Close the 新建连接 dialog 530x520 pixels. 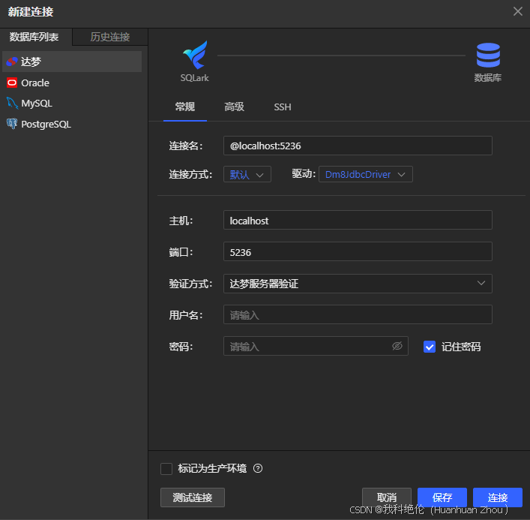pyautogui.click(x=518, y=11)
